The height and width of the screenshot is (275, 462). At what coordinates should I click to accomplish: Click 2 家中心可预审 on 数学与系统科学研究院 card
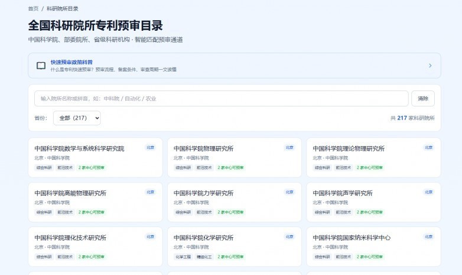(92, 167)
